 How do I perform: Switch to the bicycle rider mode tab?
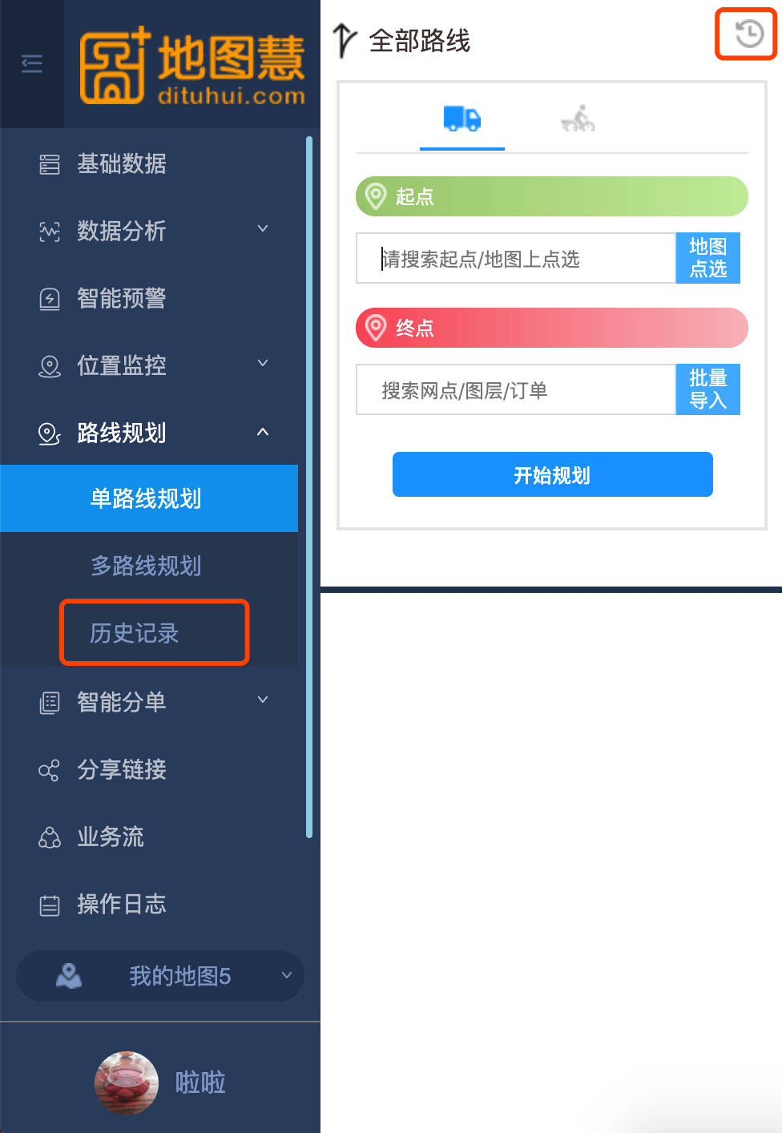[x=578, y=119]
